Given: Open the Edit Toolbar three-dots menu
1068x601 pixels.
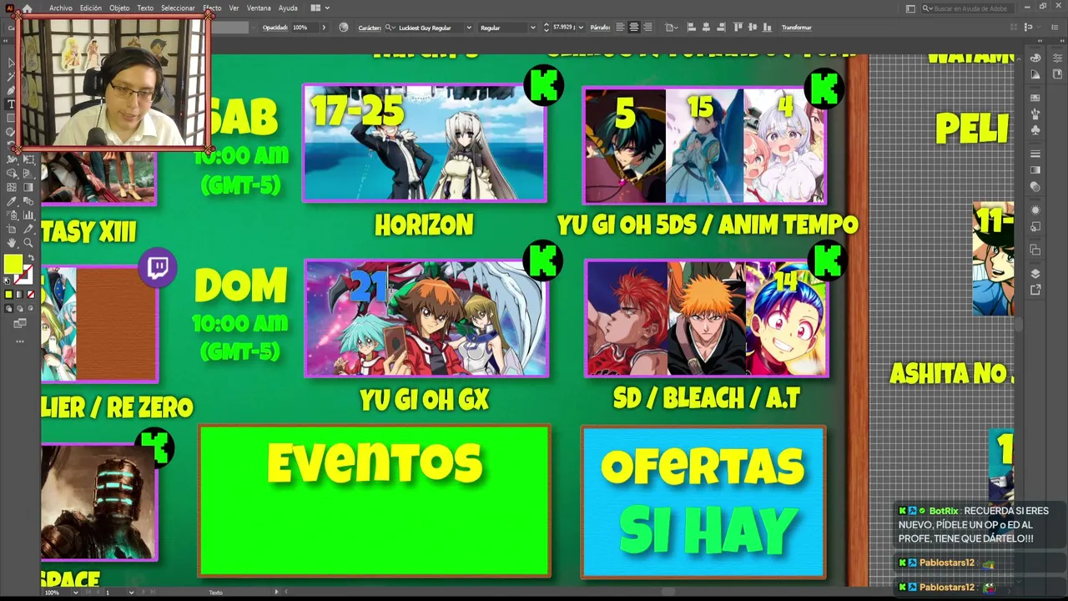Looking at the screenshot, I should click(20, 341).
